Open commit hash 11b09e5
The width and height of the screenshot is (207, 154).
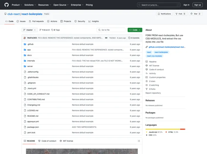(112, 38)
